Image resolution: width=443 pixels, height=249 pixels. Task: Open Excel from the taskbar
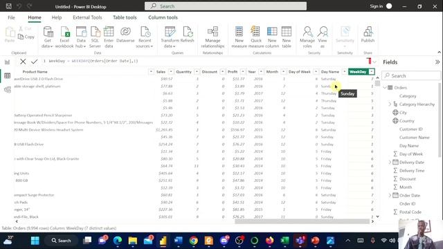coord(284,241)
